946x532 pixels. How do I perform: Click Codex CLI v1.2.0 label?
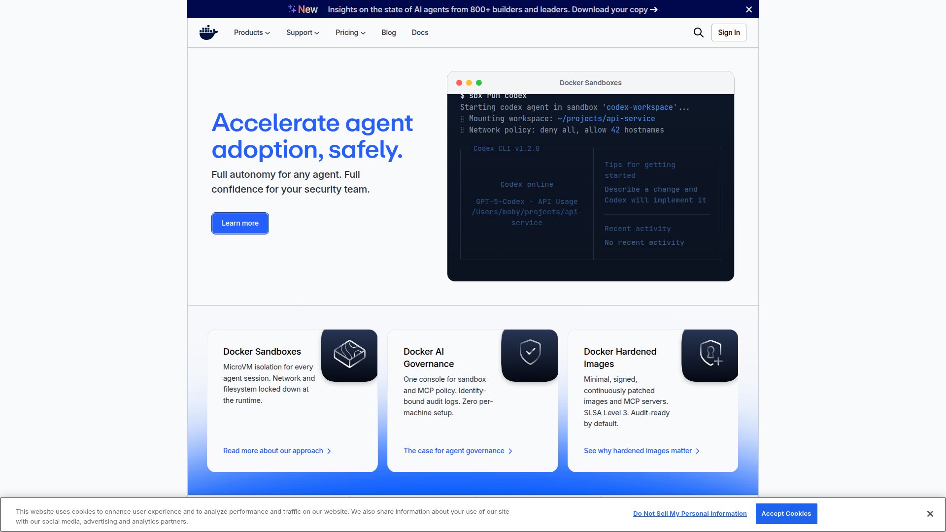507,148
